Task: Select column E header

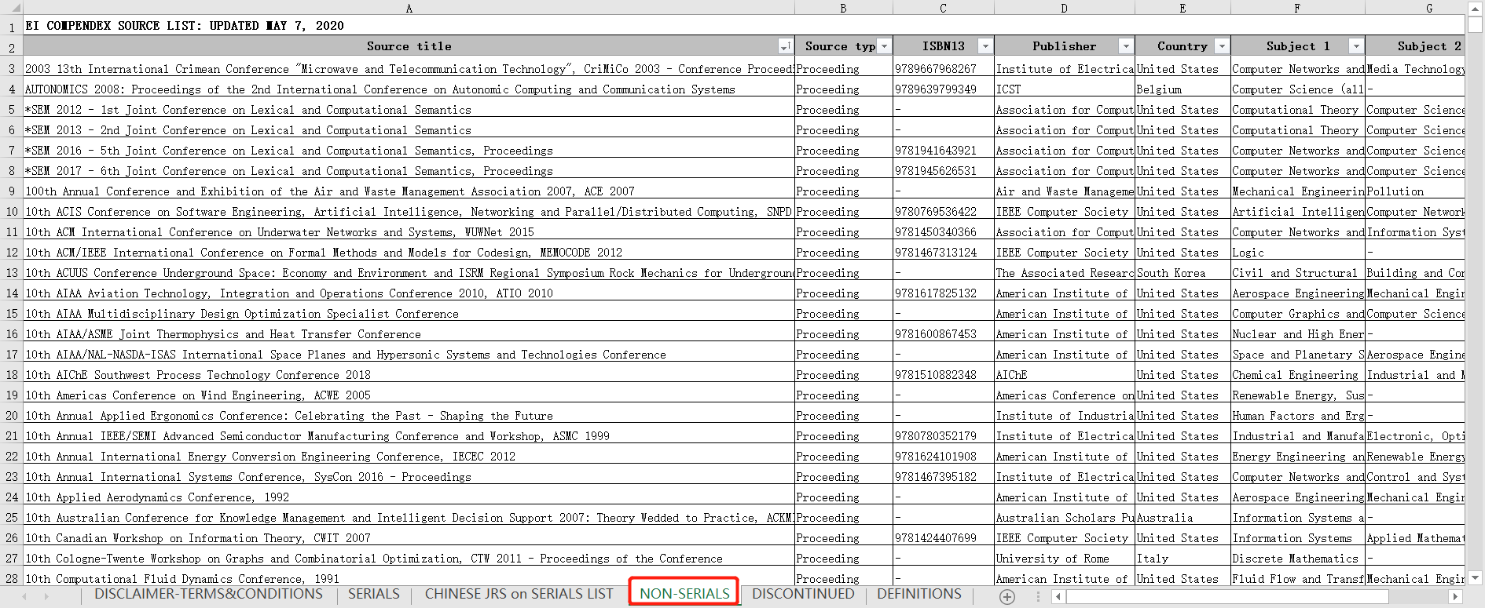Action: 1183,8
